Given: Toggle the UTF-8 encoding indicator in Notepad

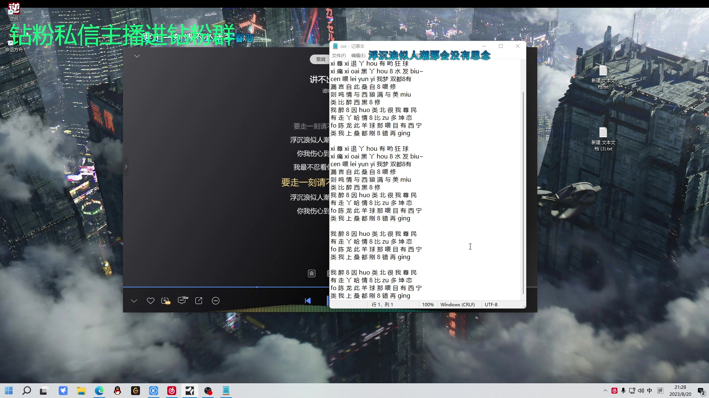Looking at the screenshot, I should tap(491, 305).
